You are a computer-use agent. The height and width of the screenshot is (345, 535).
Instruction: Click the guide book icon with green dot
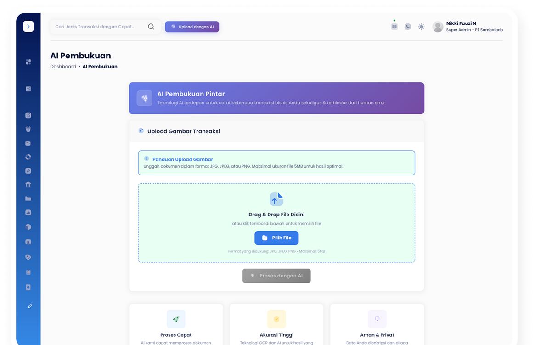[x=394, y=27]
